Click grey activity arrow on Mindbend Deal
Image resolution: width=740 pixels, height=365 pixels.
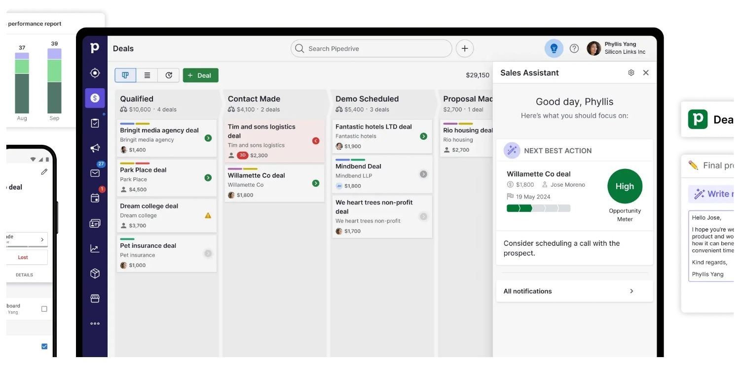pyautogui.click(x=423, y=174)
